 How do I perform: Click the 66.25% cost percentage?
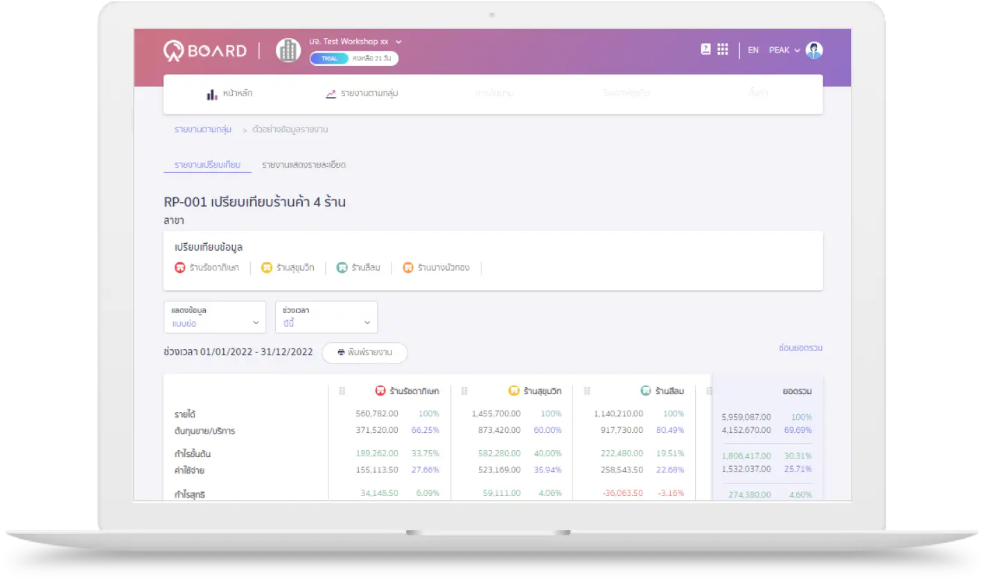(425, 430)
